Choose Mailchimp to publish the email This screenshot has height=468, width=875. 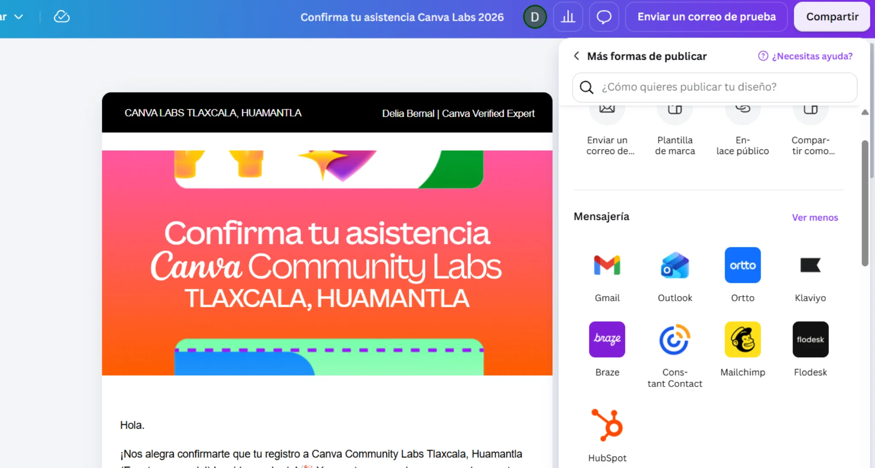(x=743, y=339)
